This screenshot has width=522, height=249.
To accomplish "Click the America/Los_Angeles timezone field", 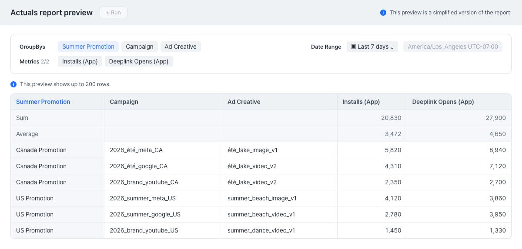I will (x=453, y=46).
